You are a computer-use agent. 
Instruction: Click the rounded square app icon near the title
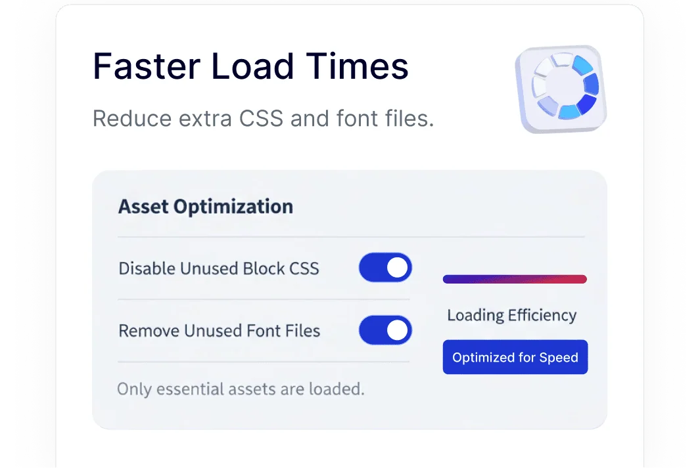[x=562, y=89]
